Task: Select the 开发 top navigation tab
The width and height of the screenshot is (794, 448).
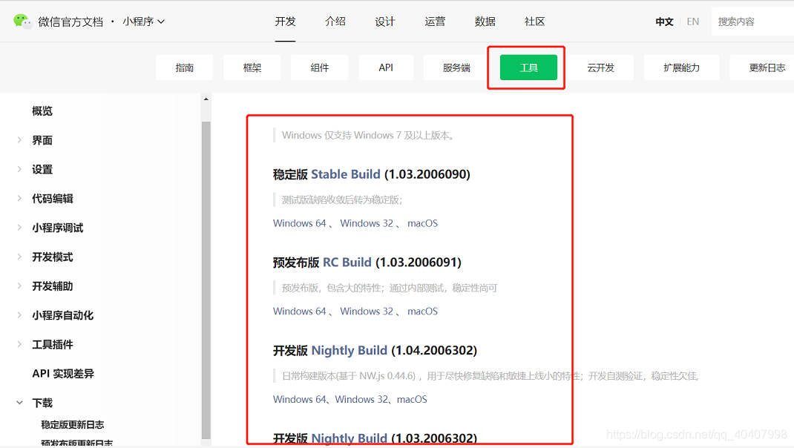Action: pos(285,22)
